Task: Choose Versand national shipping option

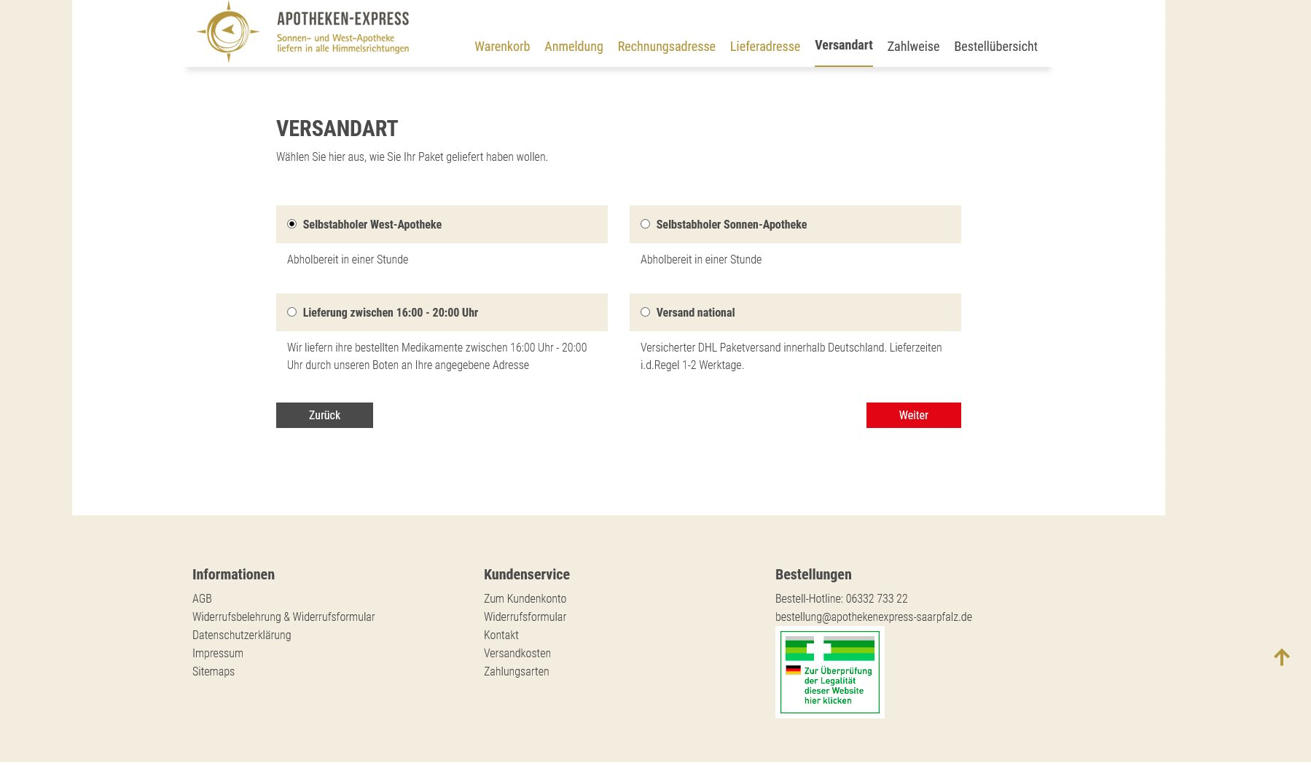Action: pos(645,312)
